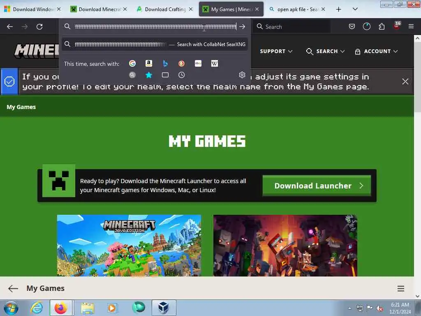The width and height of the screenshot is (421, 316).
Task: Search this time with Bing icon
Action: click(165, 63)
